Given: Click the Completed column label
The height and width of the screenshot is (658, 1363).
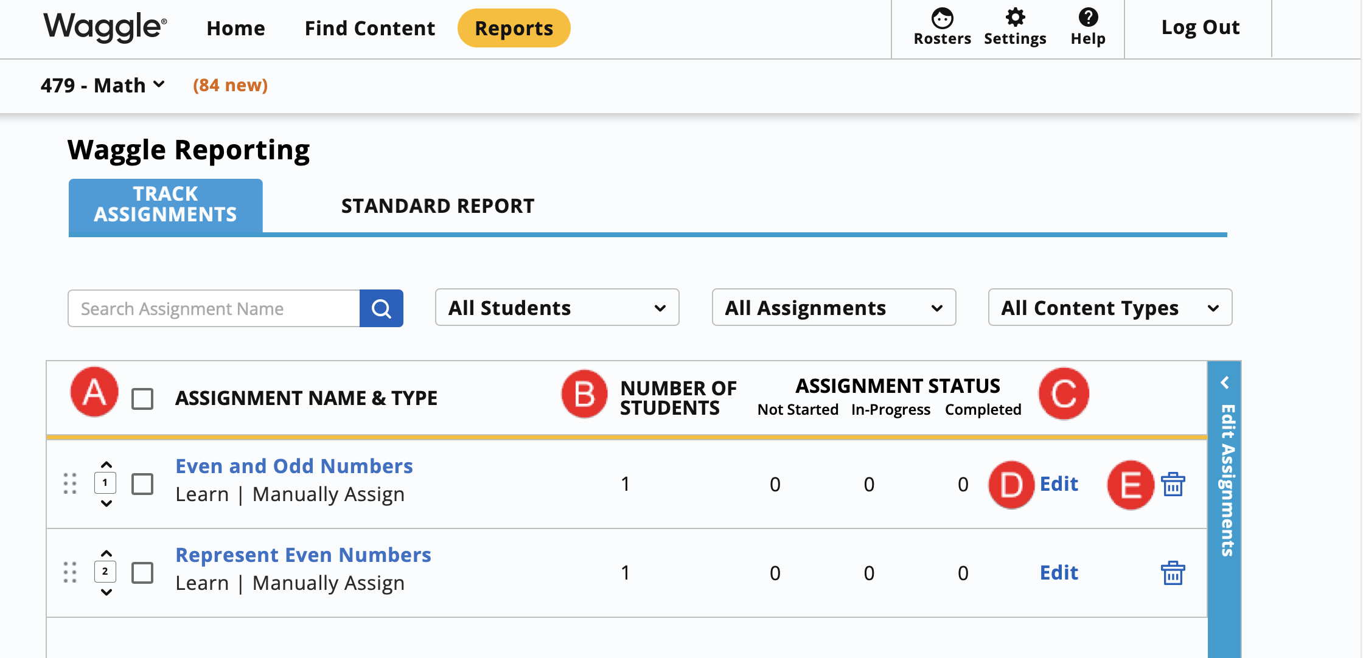Looking at the screenshot, I should (x=983, y=410).
